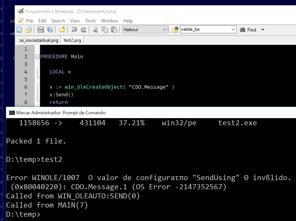Click inside the validie_ba search field

(x=205, y=29)
